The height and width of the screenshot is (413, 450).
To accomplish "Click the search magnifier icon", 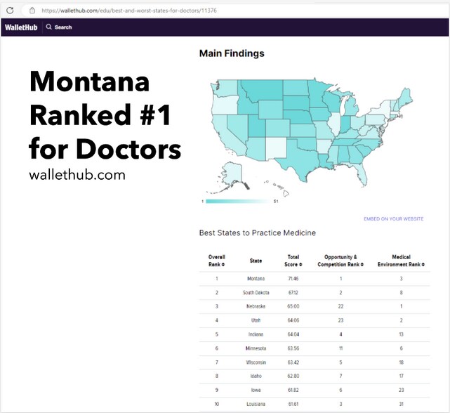I will pos(48,27).
